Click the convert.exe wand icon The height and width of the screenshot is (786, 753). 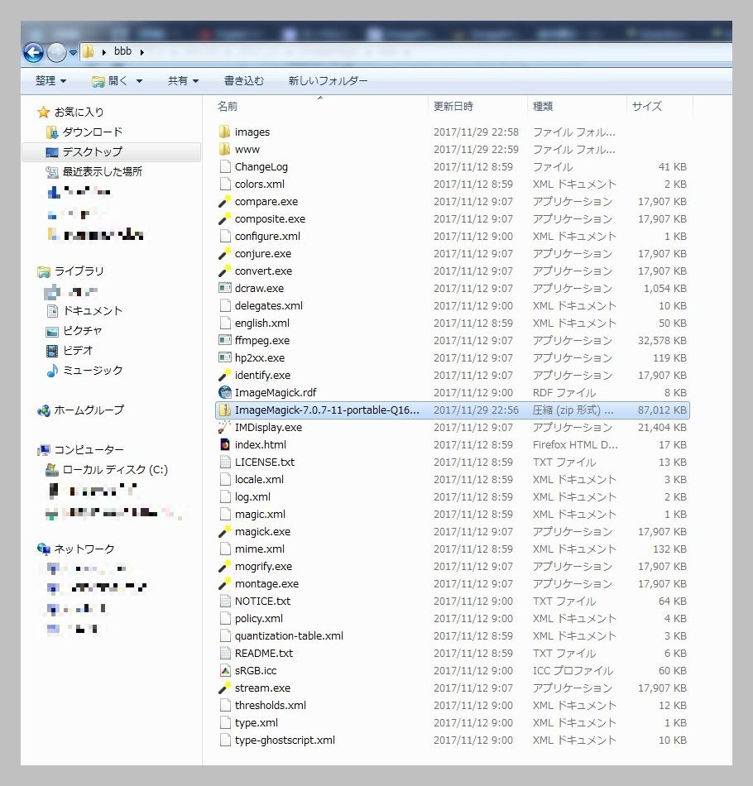[x=224, y=271]
